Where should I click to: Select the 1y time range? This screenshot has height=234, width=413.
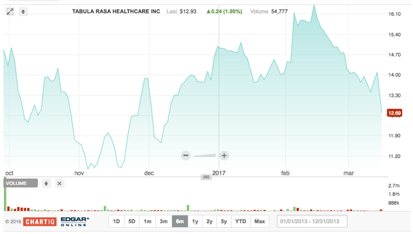coord(195,221)
